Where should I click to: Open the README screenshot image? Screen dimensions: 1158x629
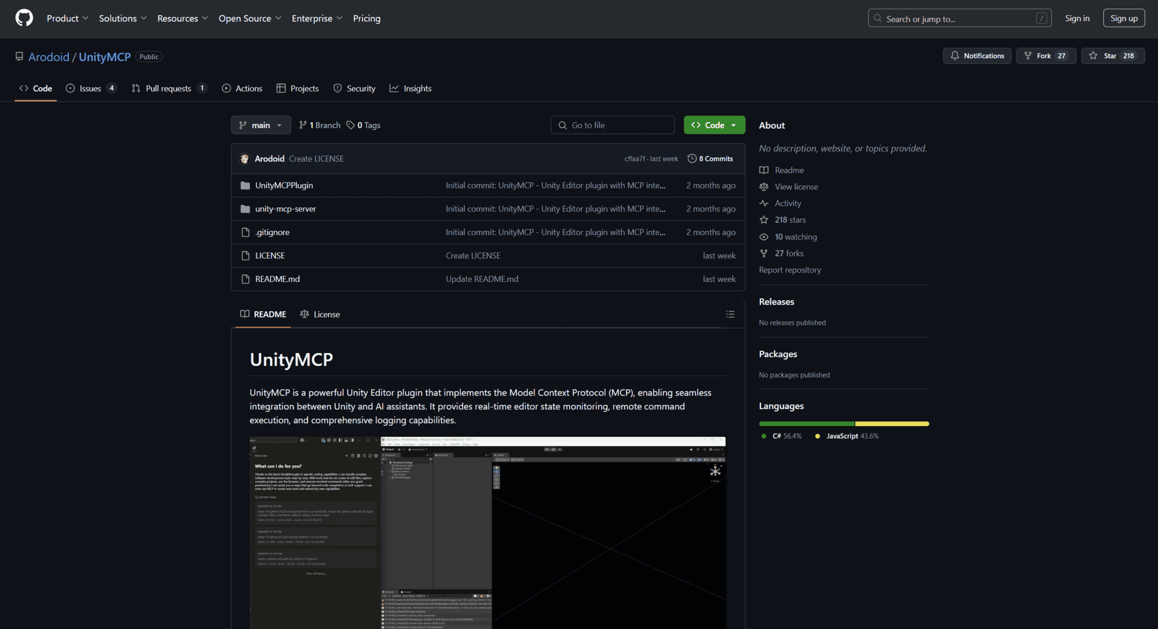(x=487, y=533)
